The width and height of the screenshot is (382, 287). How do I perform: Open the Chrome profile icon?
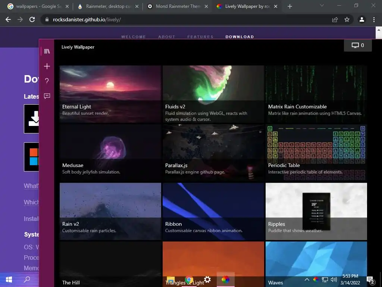coord(362,19)
